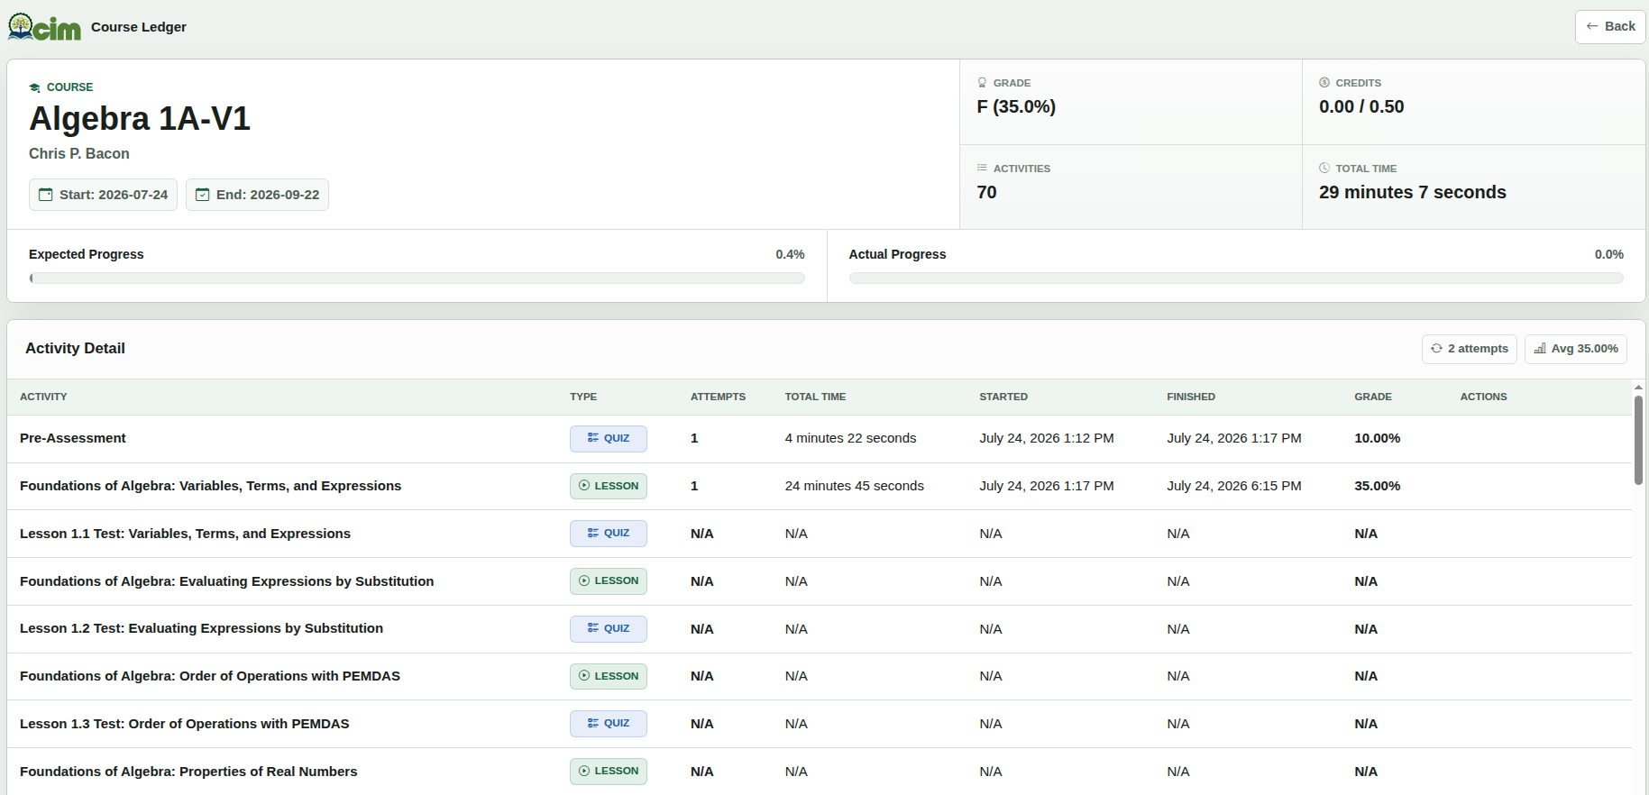Click the TYPE column header
The width and height of the screenshot is (1649, 795).
click(x=583, y=397)
